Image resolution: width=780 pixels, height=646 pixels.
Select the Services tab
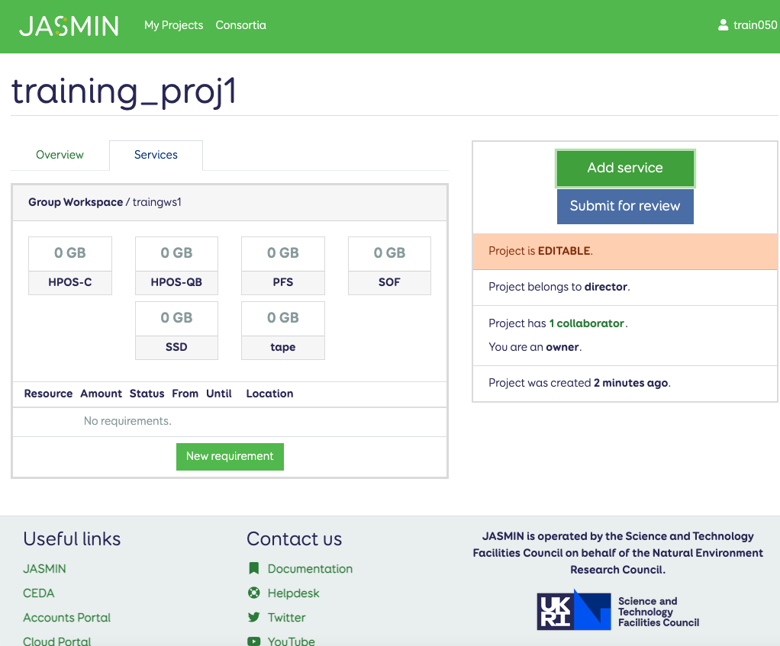pyautogui.click(x=156, y=155)
